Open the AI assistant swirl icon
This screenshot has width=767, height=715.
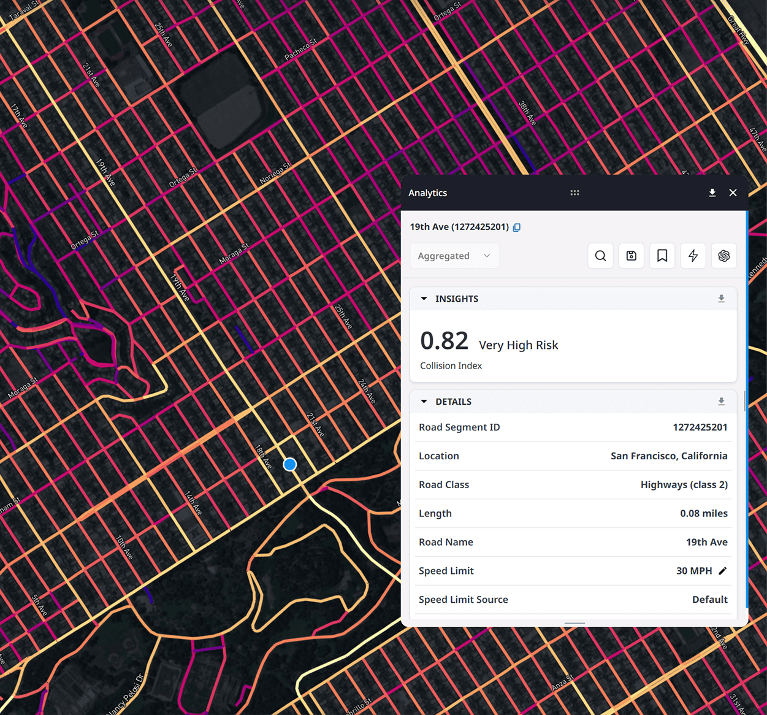(724, 256)
